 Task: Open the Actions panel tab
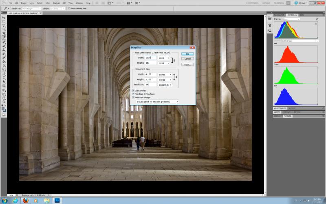point(288,116)
